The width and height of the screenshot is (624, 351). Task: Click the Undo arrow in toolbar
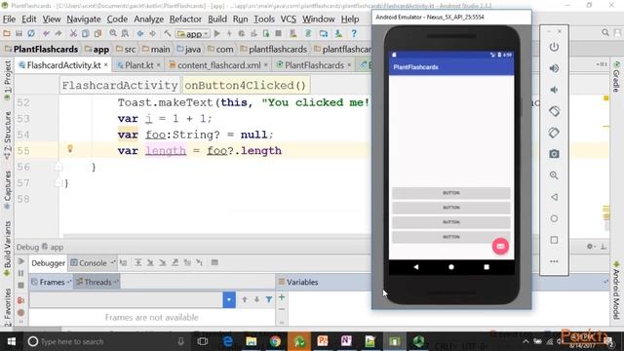(46, 34)
